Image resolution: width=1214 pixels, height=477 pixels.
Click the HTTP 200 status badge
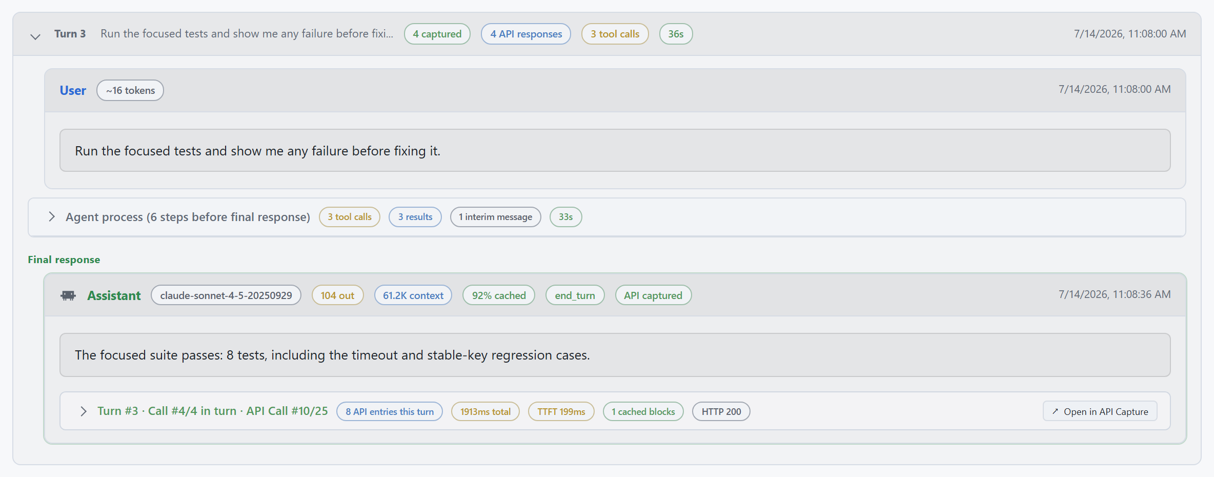721,411
